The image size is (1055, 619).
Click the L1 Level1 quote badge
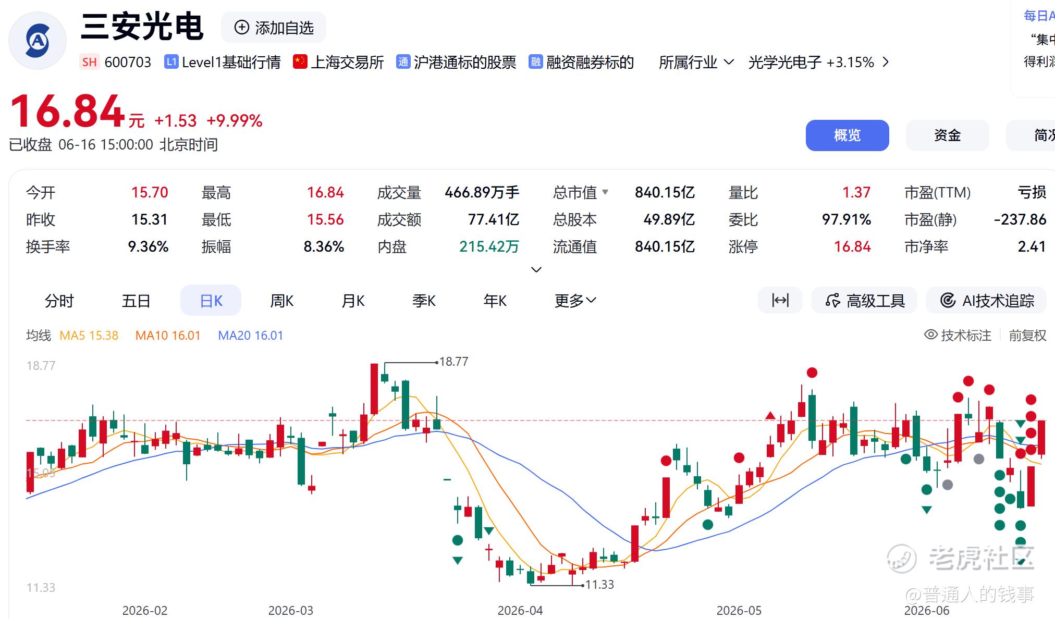pyautogui.click(x=171, y=62)
